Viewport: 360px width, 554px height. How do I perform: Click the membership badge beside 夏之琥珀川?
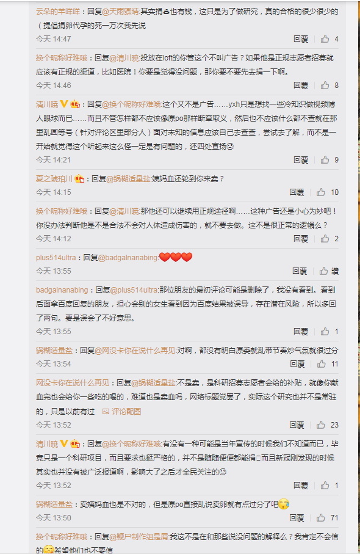coord(79,179)
